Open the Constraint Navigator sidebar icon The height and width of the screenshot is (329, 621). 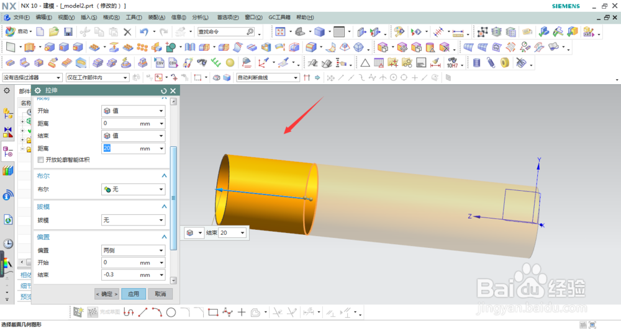click(x=8, y=133)
